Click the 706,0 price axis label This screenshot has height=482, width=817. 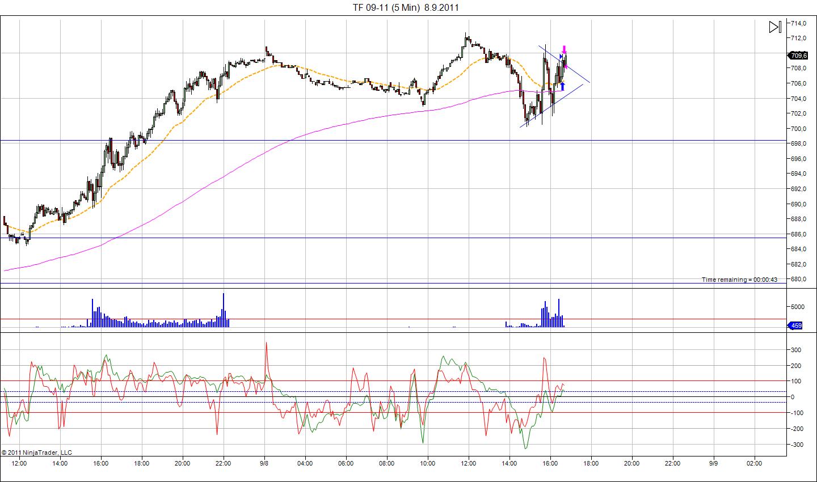click(x=798, y=83)
